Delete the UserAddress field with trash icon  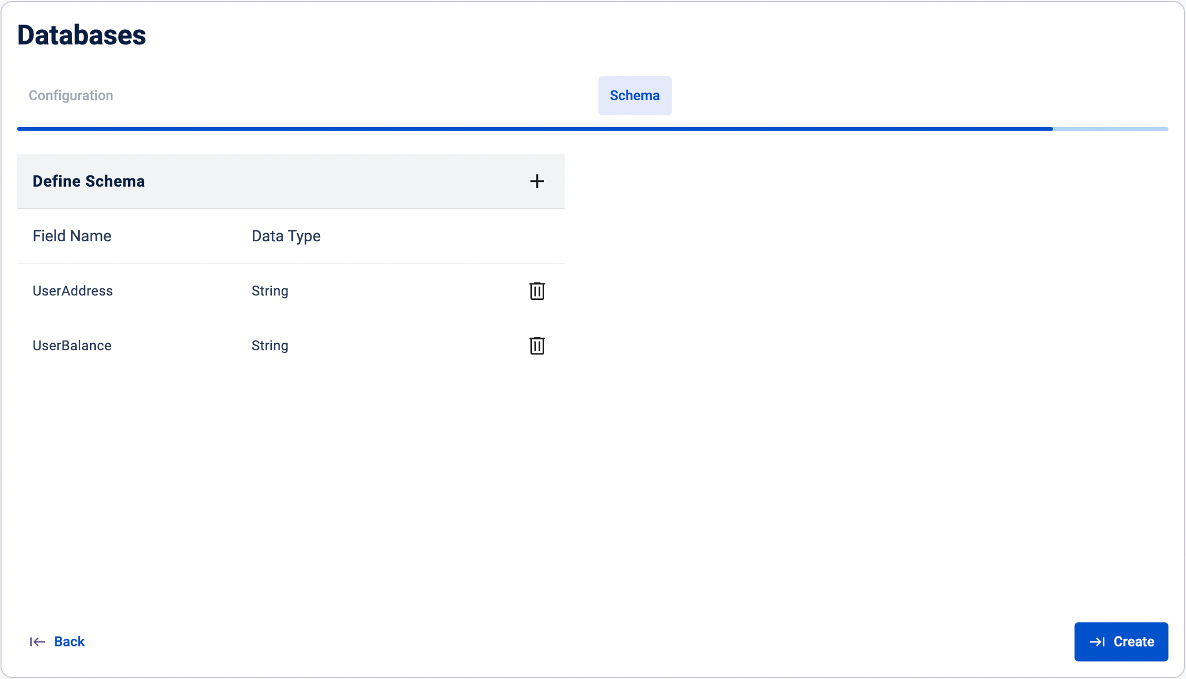[x=537, y=291]
